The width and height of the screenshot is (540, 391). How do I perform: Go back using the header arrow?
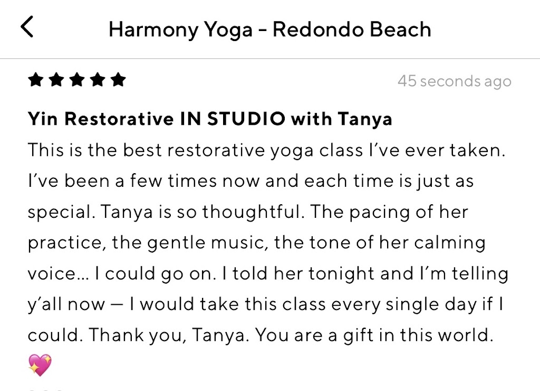click(x=27, y=27)
